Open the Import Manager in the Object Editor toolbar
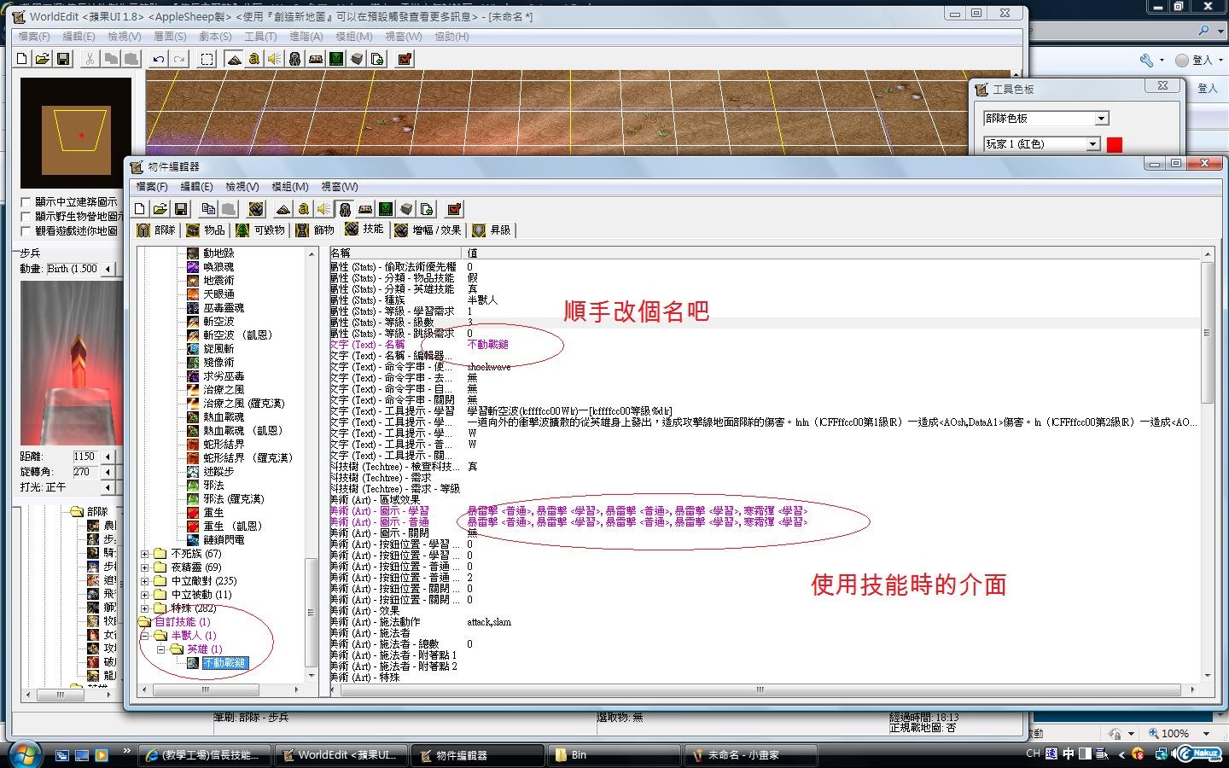Screen dimensions: 1229x768 coord(427,209)
